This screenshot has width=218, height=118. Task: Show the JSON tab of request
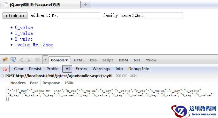click(x=69, y=83)
